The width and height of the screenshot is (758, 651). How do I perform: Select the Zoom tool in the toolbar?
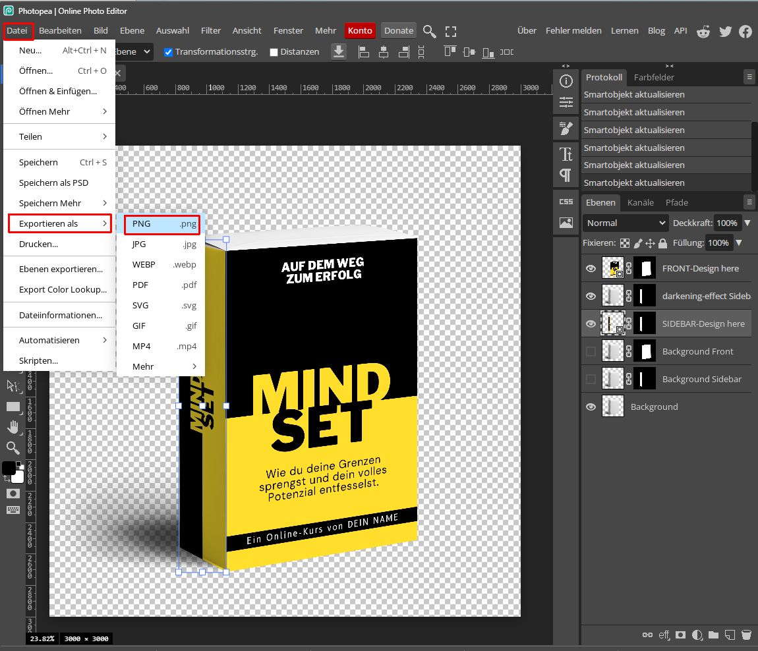pyautogui.click(x=13, y=448)
